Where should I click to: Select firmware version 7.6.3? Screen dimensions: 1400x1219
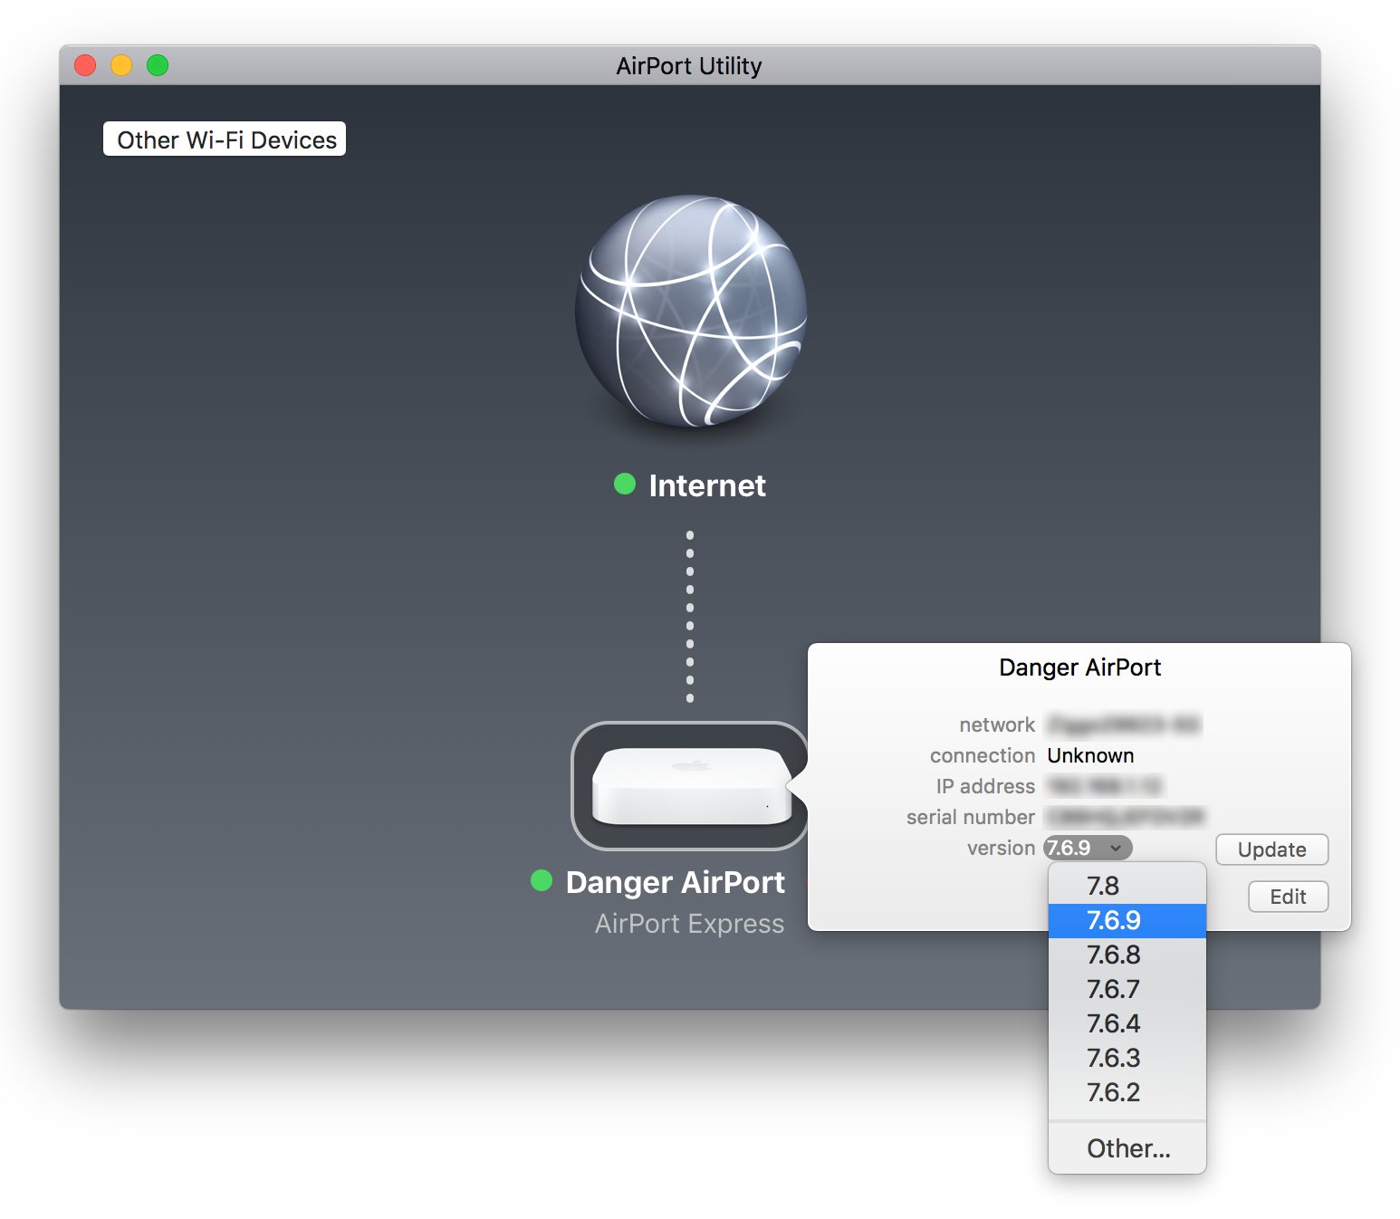tap(1127, 1058)
